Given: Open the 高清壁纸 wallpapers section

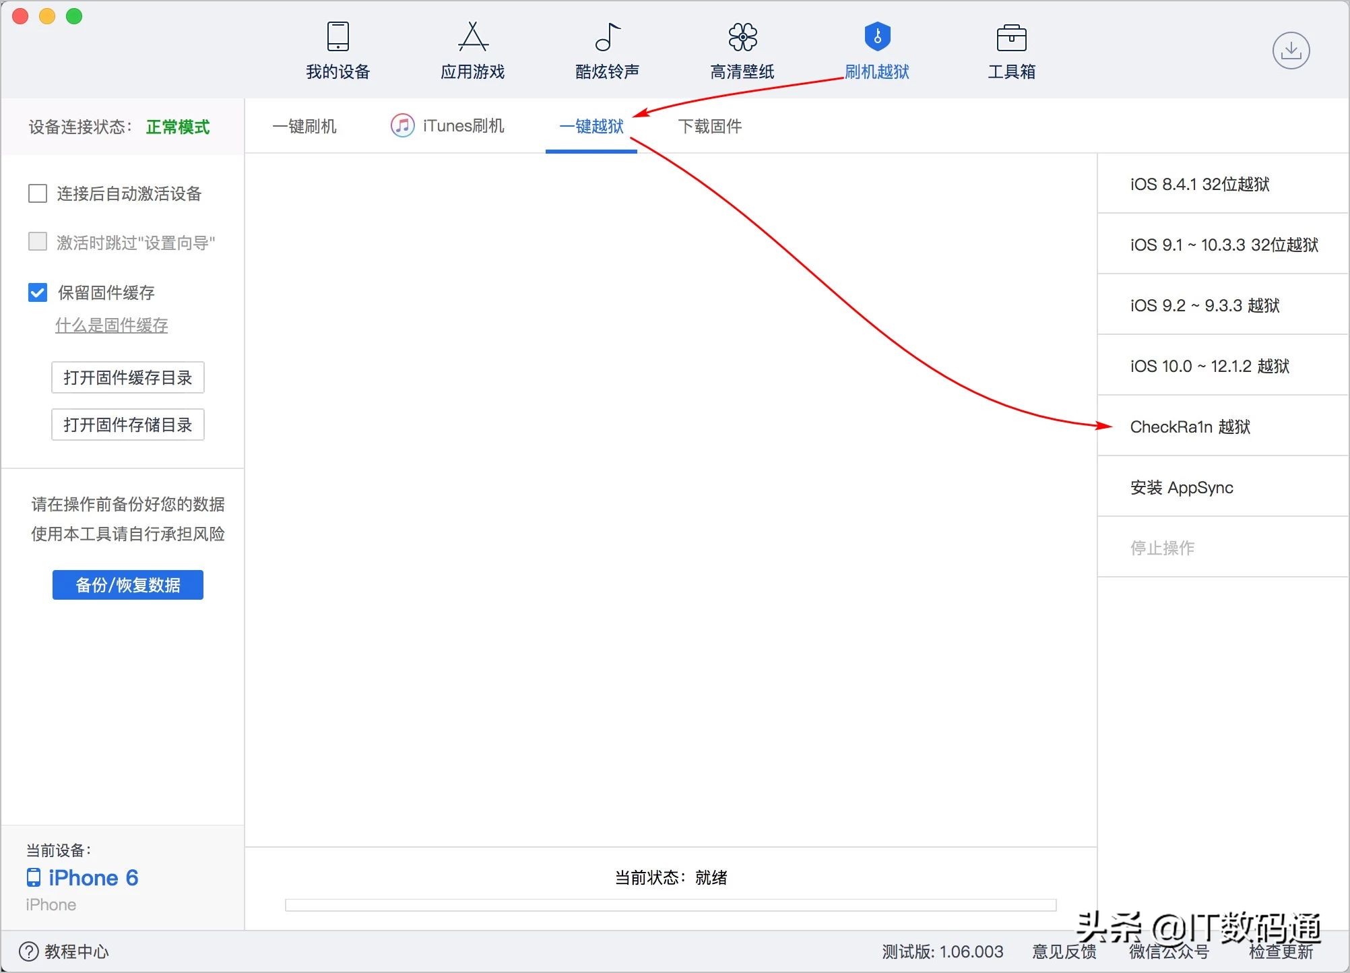Looking at the screenshot, I should click(742, 51).
